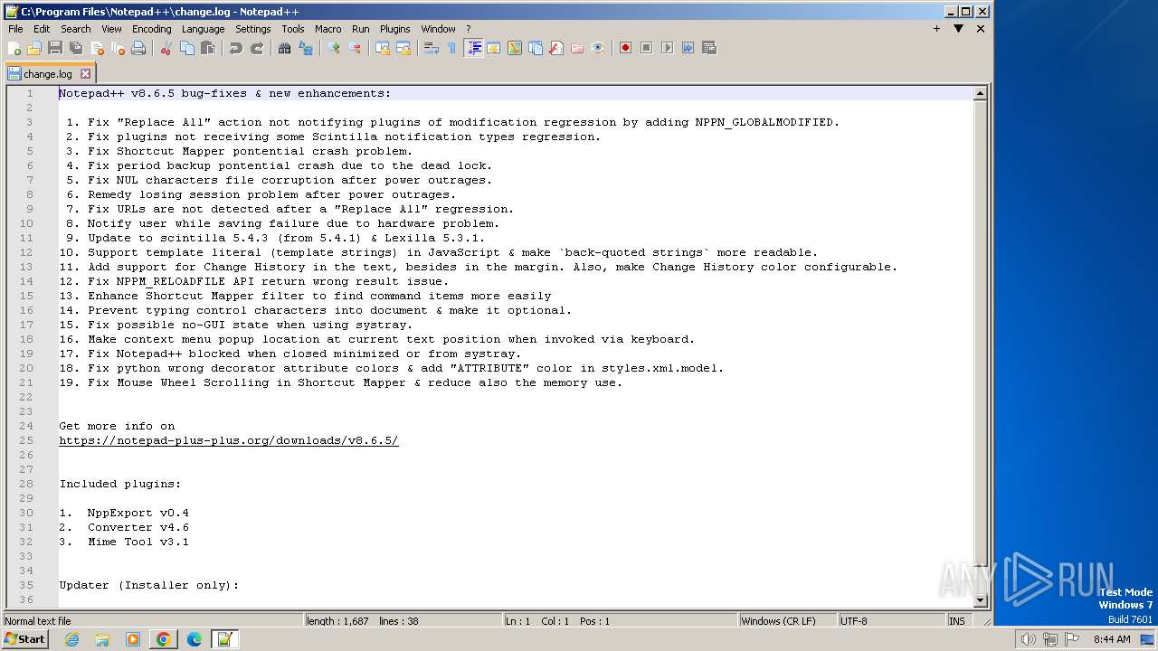
Task: Save the document with the floppy icon
Action: (x=55, y=48)
